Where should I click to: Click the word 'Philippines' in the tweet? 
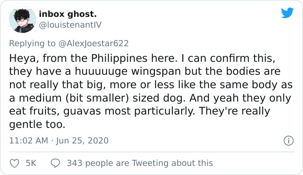(x=119, y=58)
